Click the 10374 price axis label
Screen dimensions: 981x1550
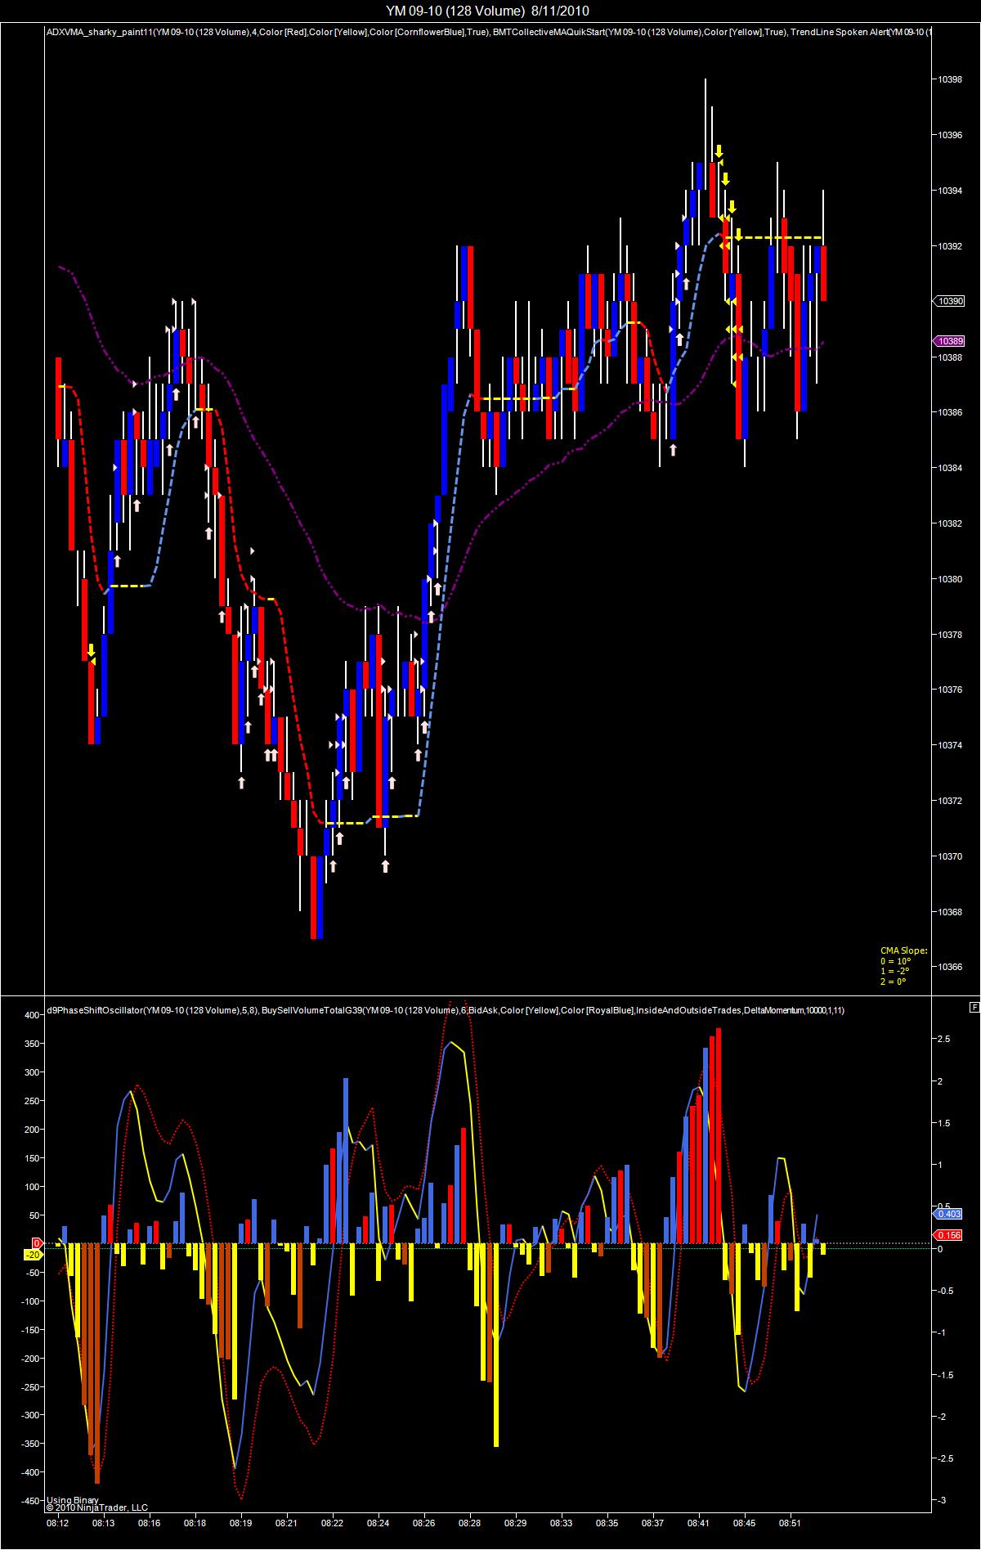tap(950, 745)
